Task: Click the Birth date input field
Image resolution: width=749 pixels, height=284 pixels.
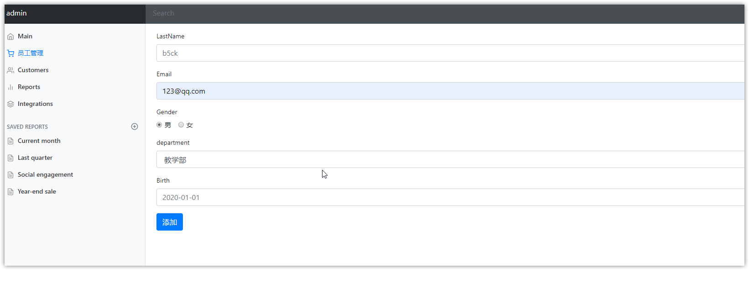Action: pos(450,197)
